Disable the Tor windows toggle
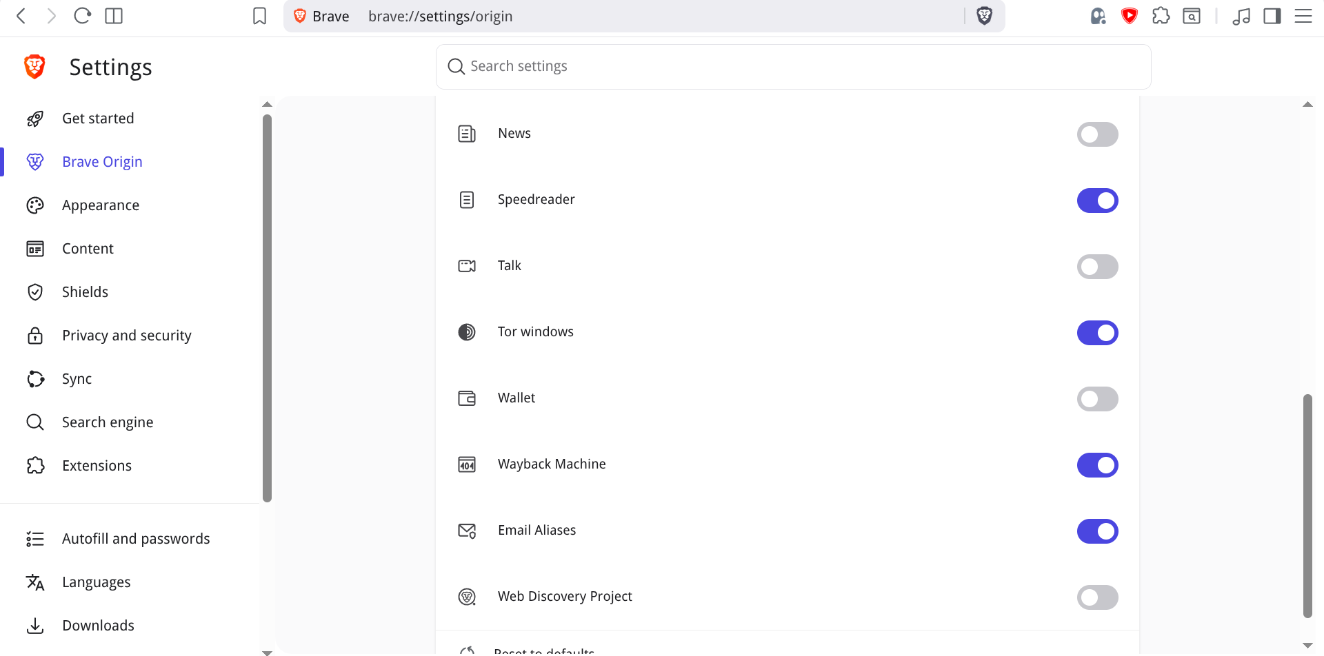The height and width of the screenshot is (656, 1324). coord(1098,333)
